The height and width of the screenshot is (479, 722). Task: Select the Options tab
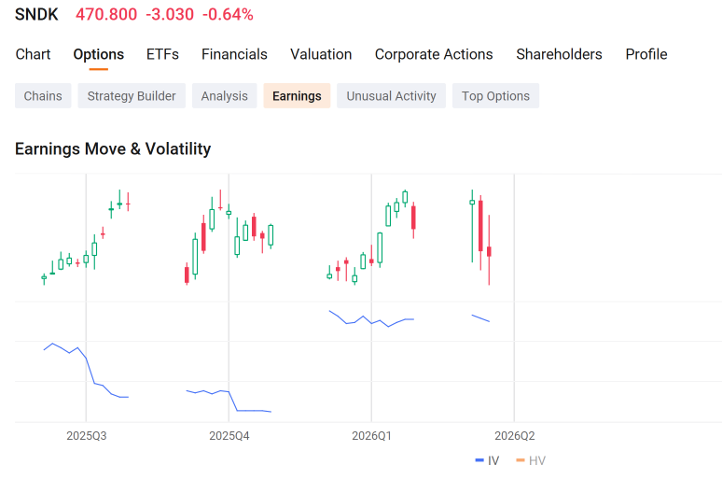click(99, 54)
